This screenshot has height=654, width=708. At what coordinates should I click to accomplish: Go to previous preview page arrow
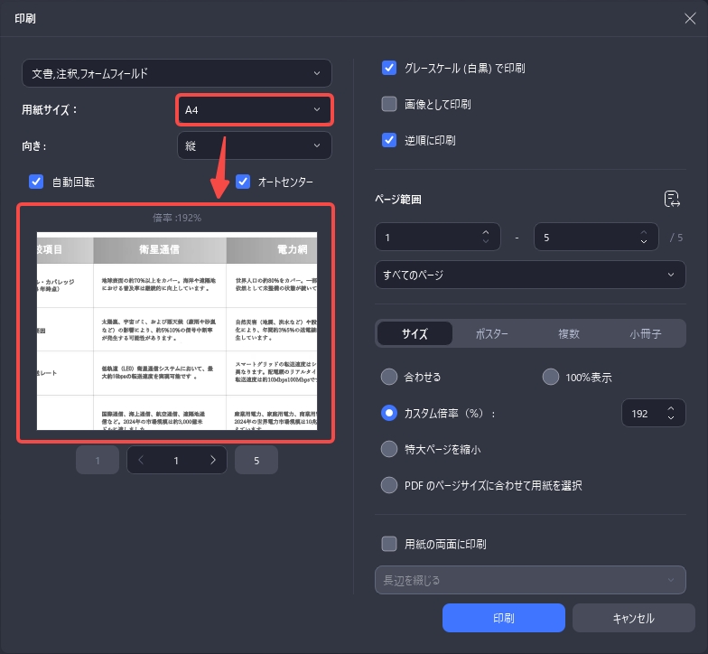(x=141, y=460)
